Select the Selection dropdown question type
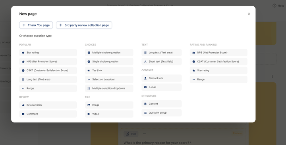Viewport: 286px width, 145px height. (x=109, y=79)
